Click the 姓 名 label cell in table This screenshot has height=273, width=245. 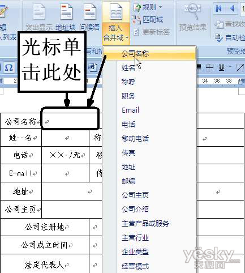click(x=21, y=138)
